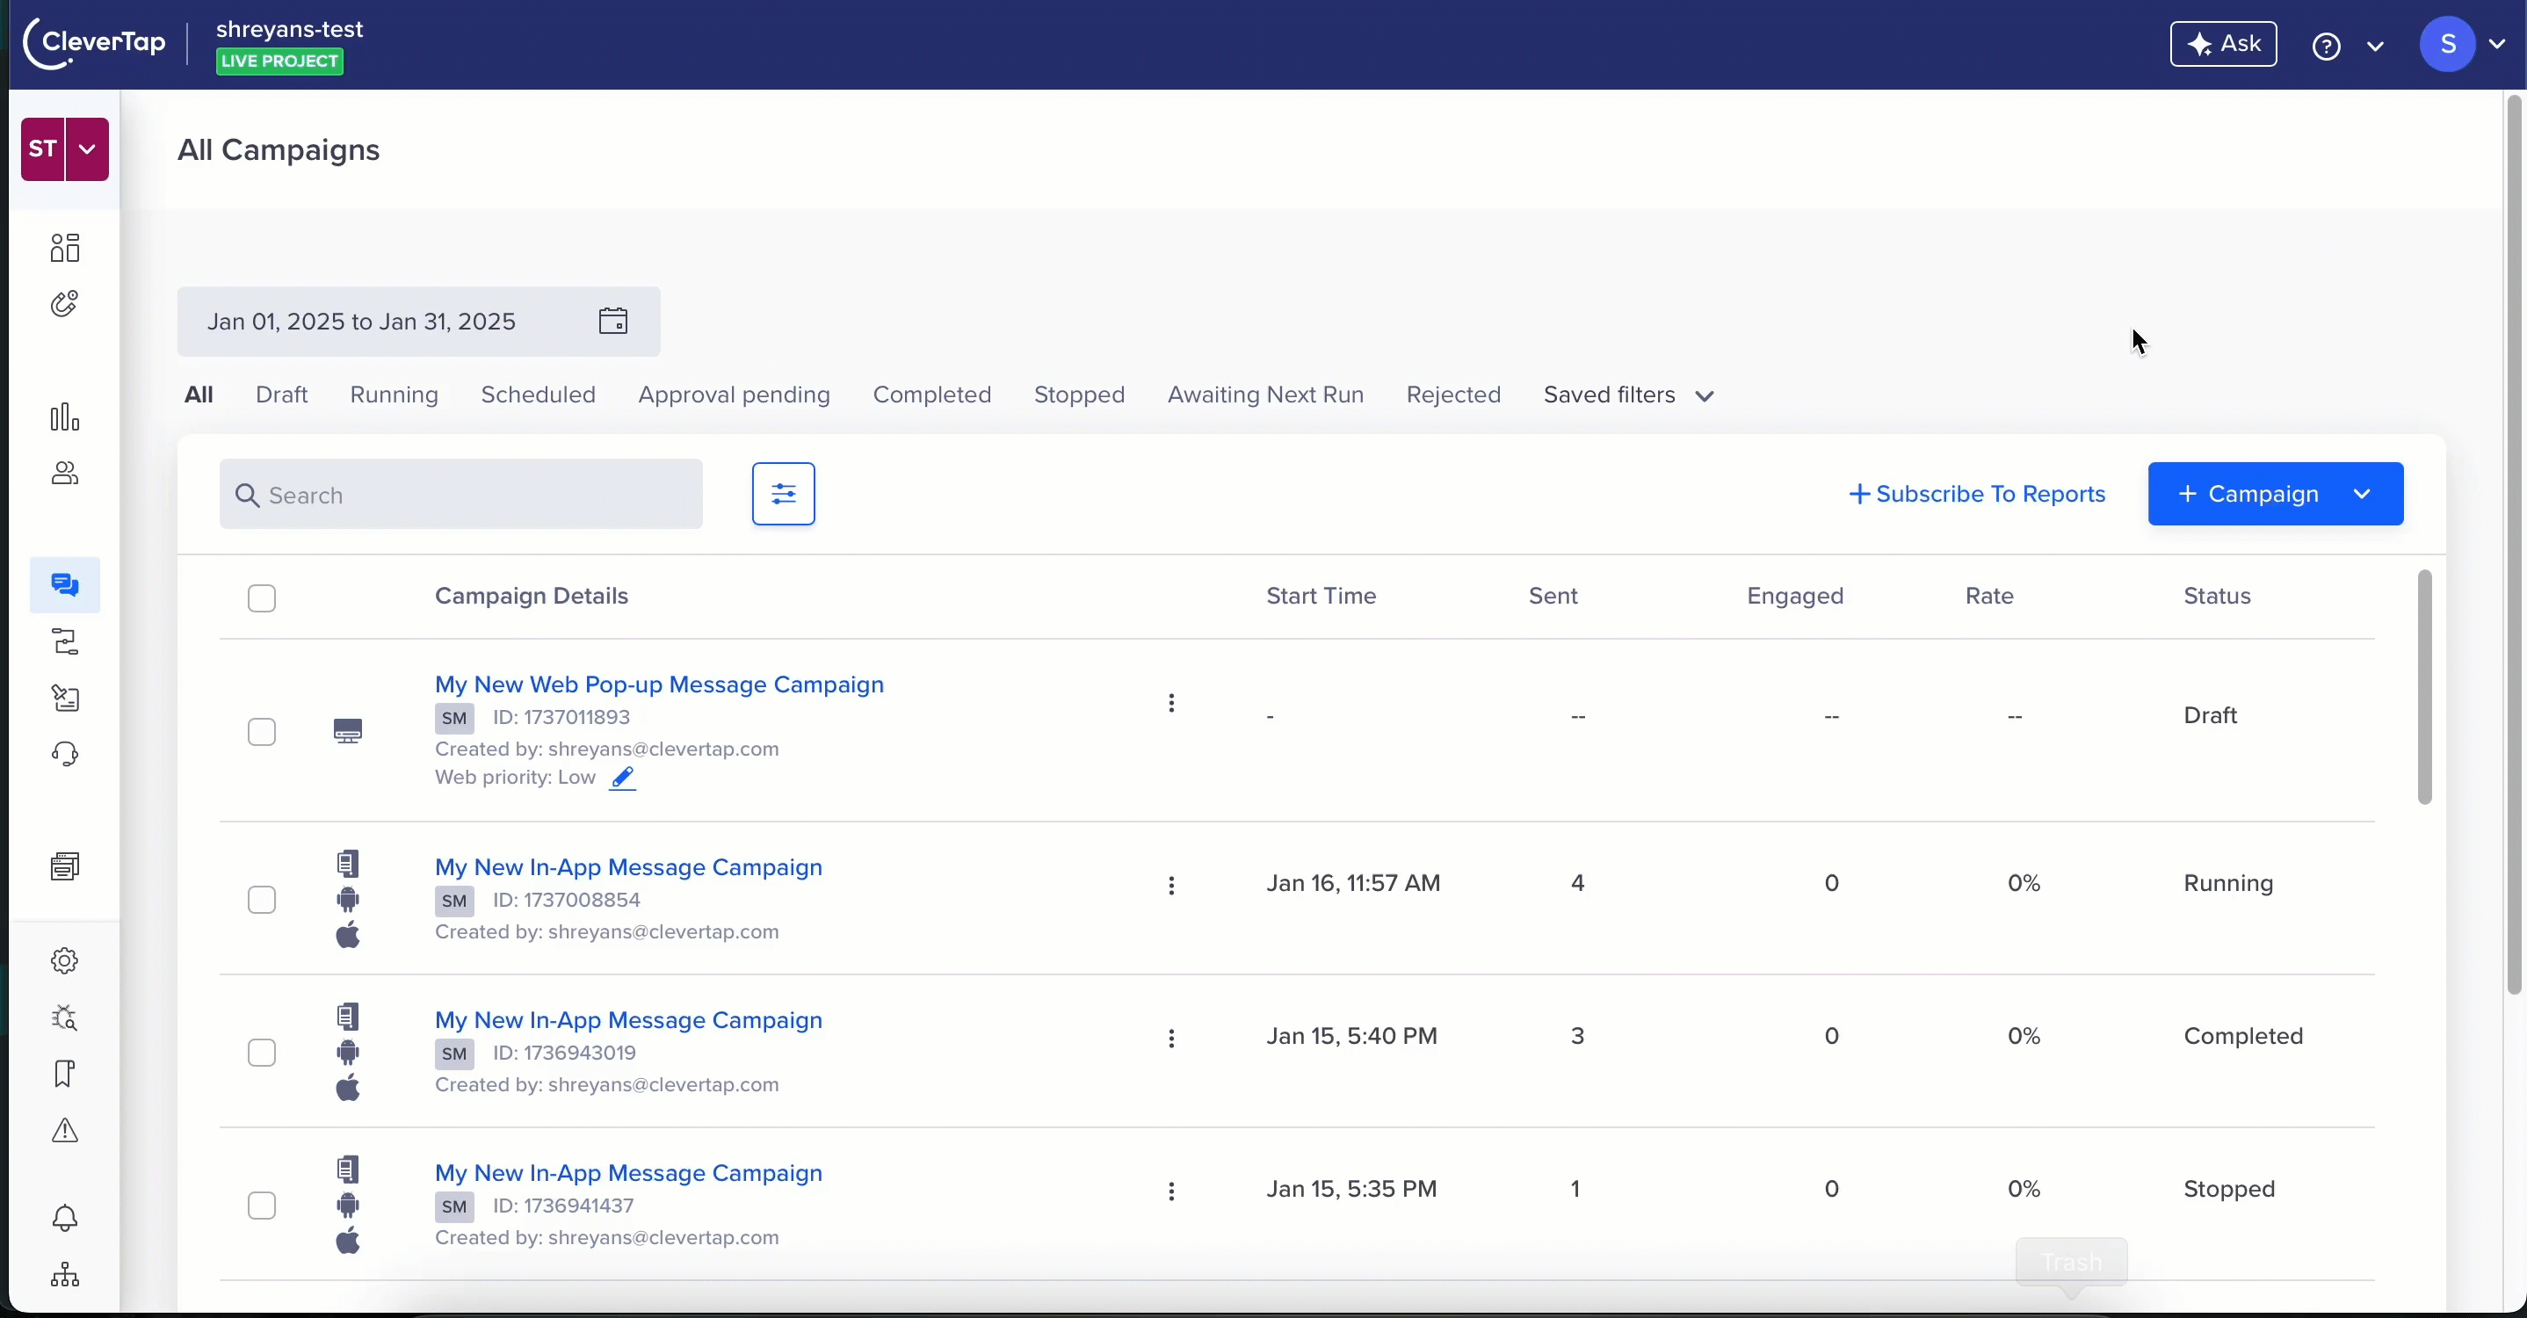Switch to the Completed tab
The height and width of the screenshot is (1318, 2527).
click(x=932, y=395)
